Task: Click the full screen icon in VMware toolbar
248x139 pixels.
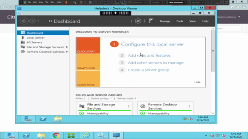Action: click(x=106, y=2)
